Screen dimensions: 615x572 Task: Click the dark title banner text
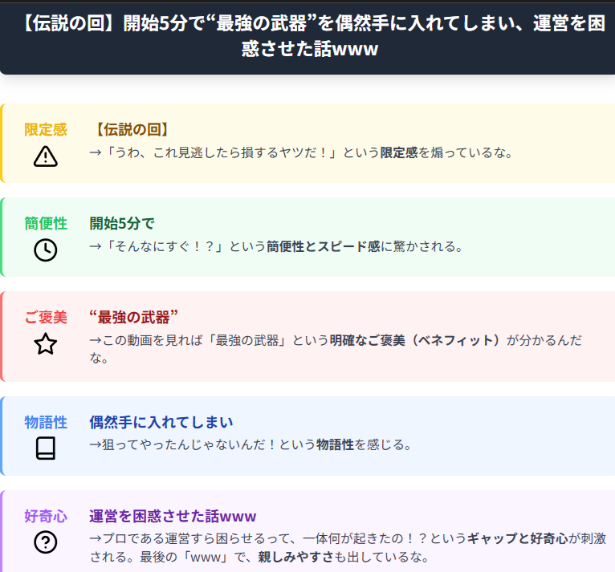310,36
